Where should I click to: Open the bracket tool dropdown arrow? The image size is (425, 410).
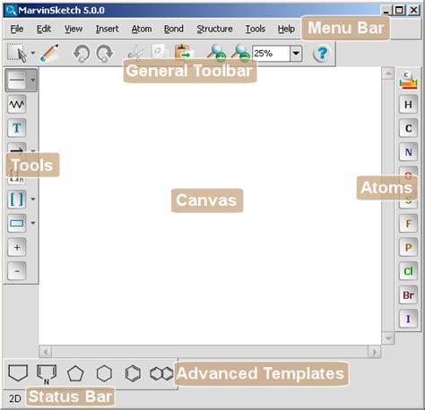[33, 199]
